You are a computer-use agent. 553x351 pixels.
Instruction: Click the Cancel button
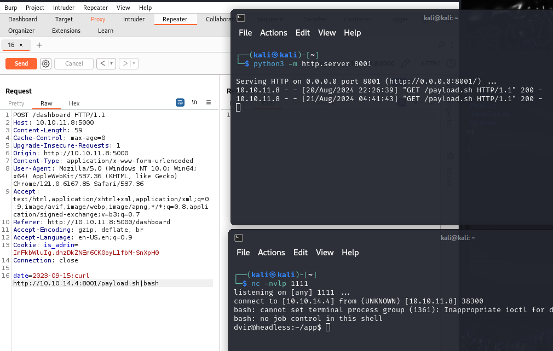click(x=74, y=63)
